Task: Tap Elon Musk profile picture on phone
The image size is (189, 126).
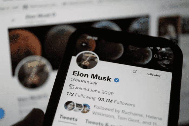Action: click(87, 60)
